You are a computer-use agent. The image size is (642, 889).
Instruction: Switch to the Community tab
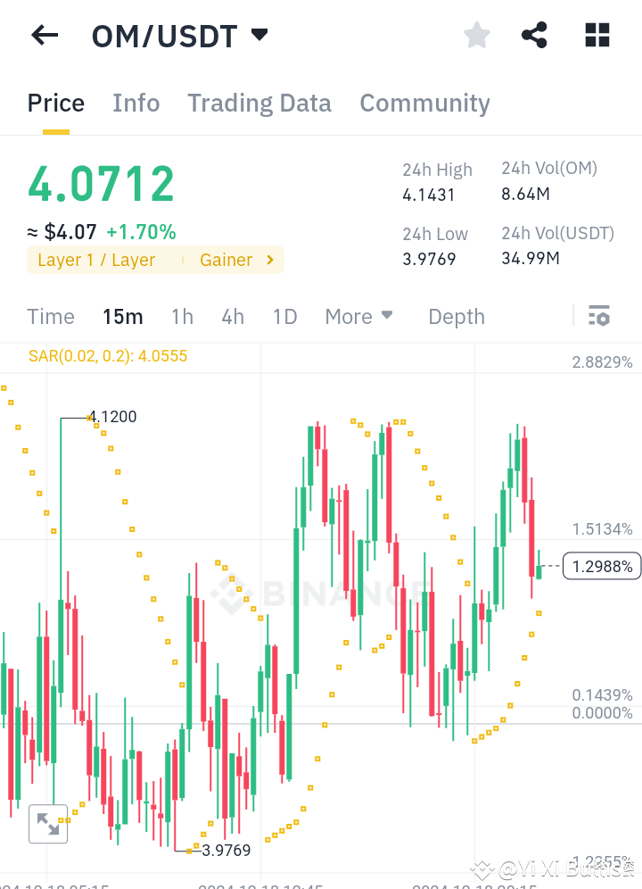point(424,103)
